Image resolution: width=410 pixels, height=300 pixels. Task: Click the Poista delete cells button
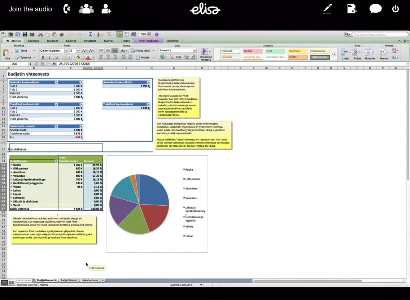357,54
